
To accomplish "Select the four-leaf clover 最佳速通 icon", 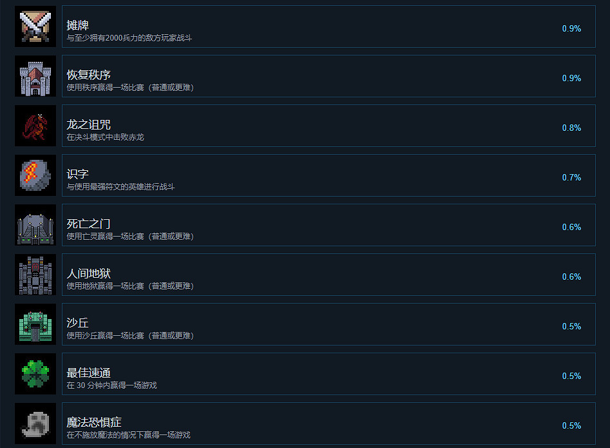I will (35, 374).
